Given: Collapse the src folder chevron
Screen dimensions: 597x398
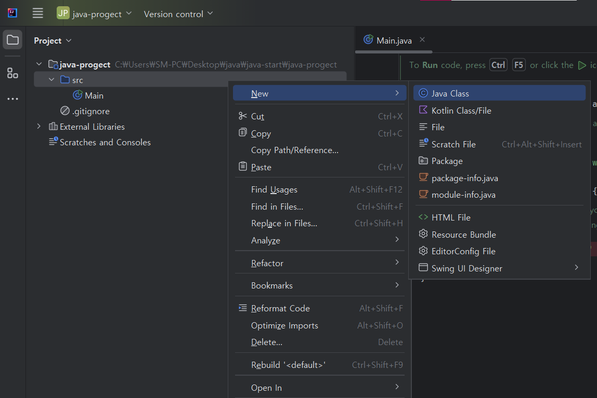Looking at the screenshot, I should (x=51, y=79).
